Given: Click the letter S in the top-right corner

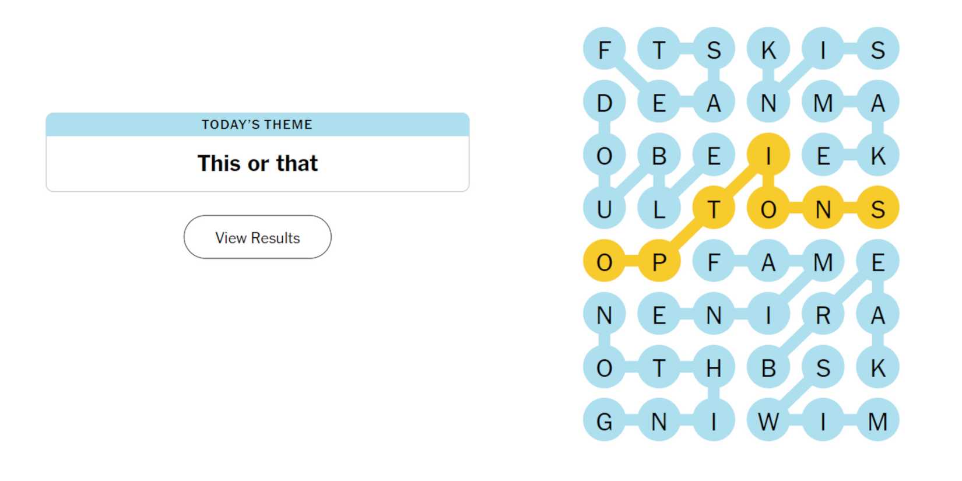Looking at the screenshot, I should point(879,50).
